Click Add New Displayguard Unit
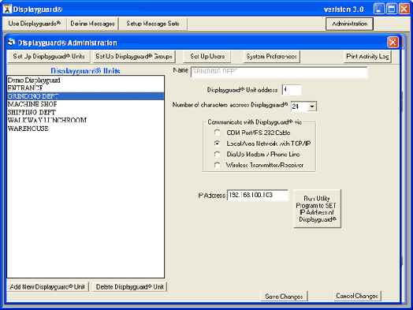413x310 pixels. [x=47, y=287]
